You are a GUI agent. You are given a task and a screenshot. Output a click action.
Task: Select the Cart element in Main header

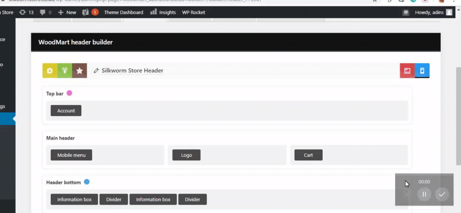tap(308, 155)
